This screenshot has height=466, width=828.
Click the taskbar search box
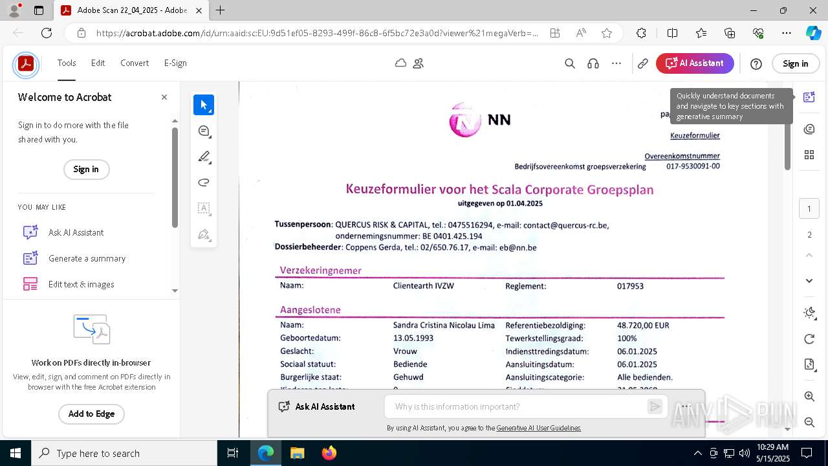(124, 453)
